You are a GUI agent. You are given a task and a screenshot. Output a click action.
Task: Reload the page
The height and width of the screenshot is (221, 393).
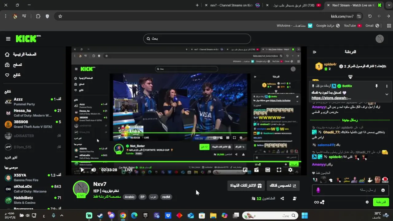point(370,16)
